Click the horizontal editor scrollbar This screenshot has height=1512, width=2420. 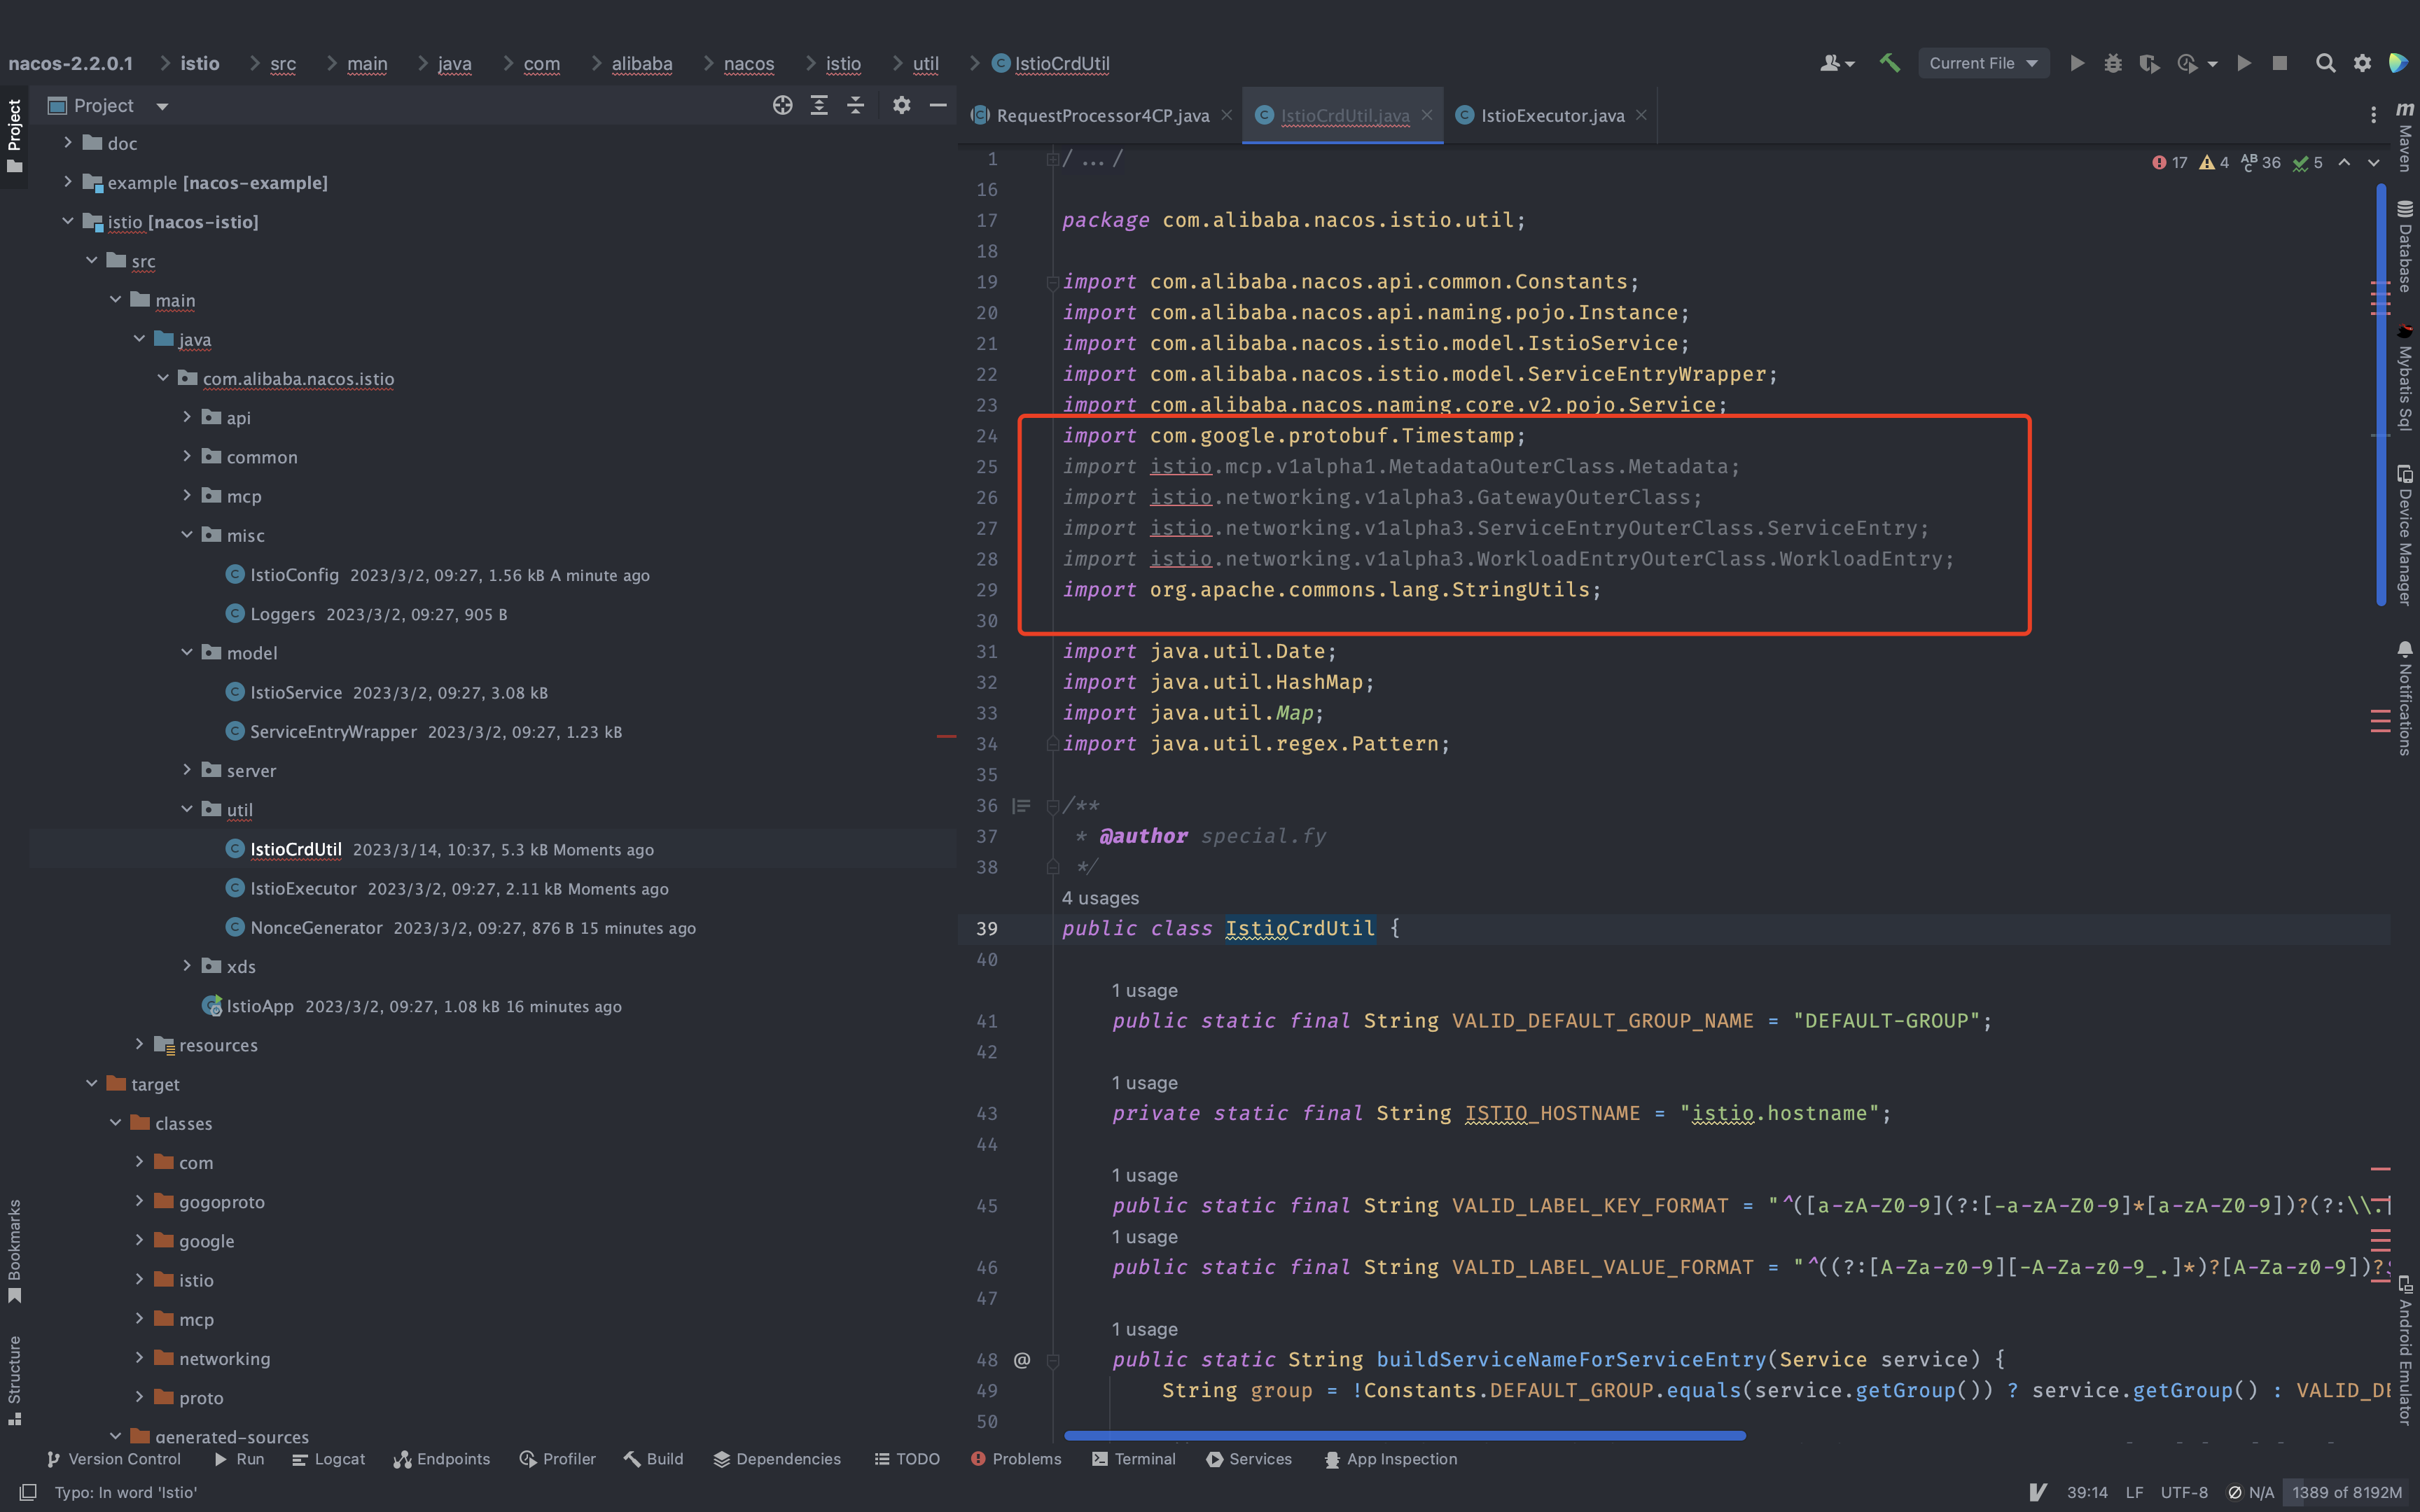[1405, 1436]
